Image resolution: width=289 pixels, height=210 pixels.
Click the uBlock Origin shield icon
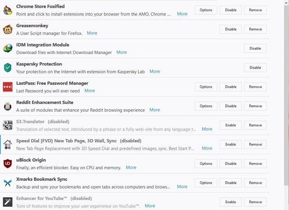[8, 163]
